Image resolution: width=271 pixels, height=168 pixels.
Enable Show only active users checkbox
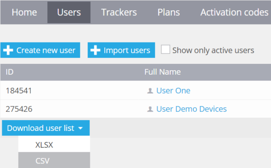[x=165, y=49]
